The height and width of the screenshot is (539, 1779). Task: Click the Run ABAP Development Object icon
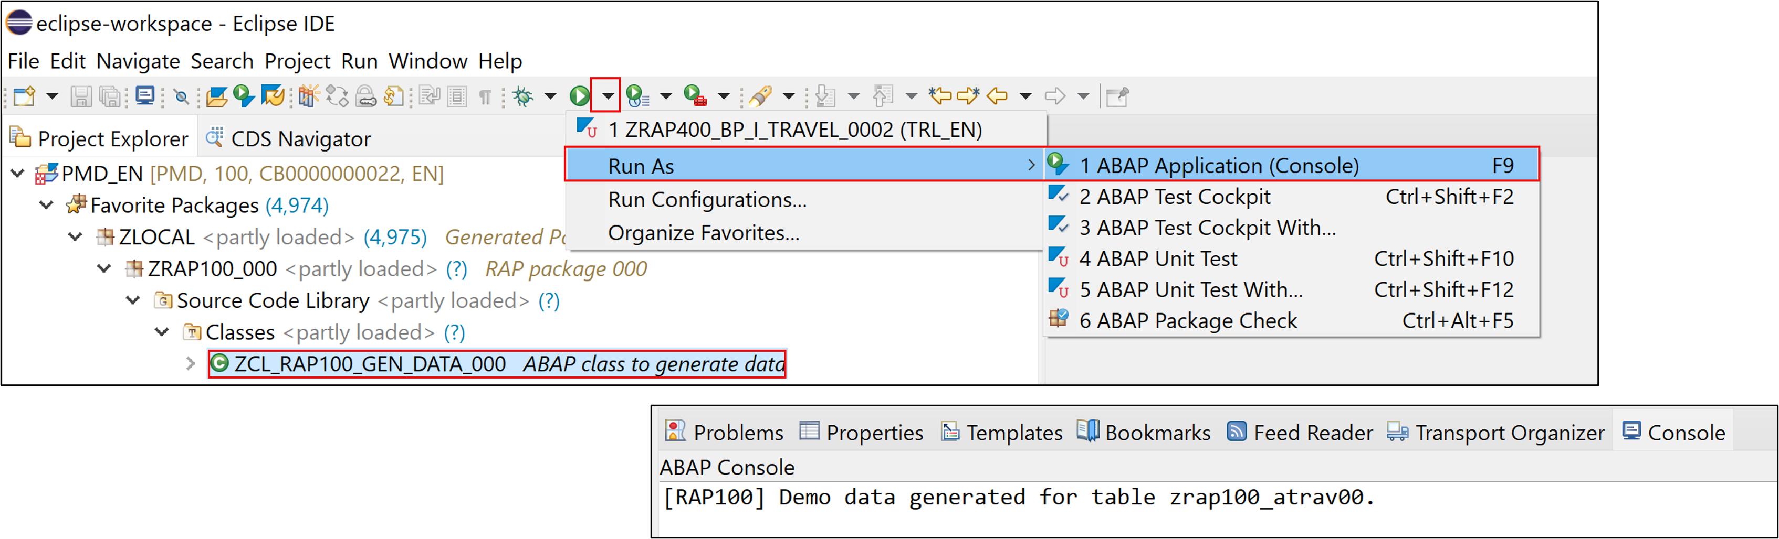244,96
